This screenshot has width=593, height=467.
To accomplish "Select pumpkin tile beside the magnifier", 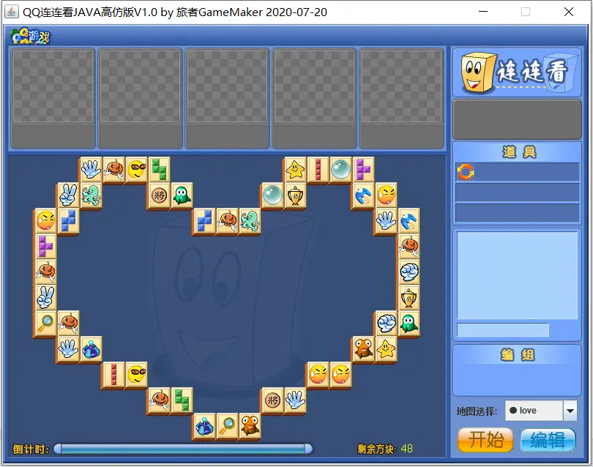I will pos(68,324).
